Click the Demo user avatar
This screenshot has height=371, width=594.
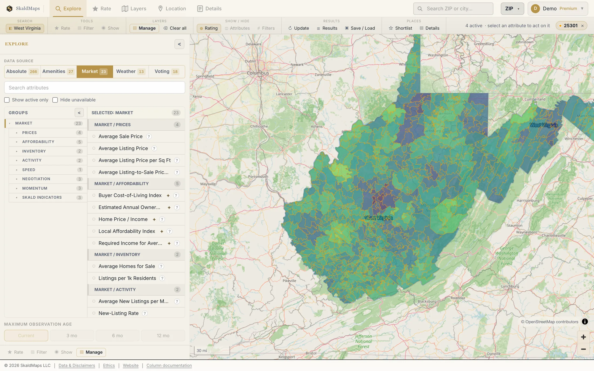535,9
